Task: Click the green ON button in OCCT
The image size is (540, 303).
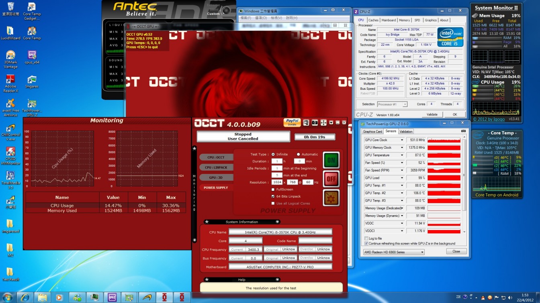Action: 331,160
